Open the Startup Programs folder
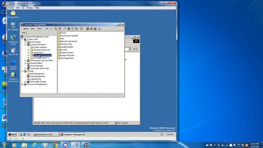This screenshot has width=263, height=148. pyautogui.click(x=66, y=55)
